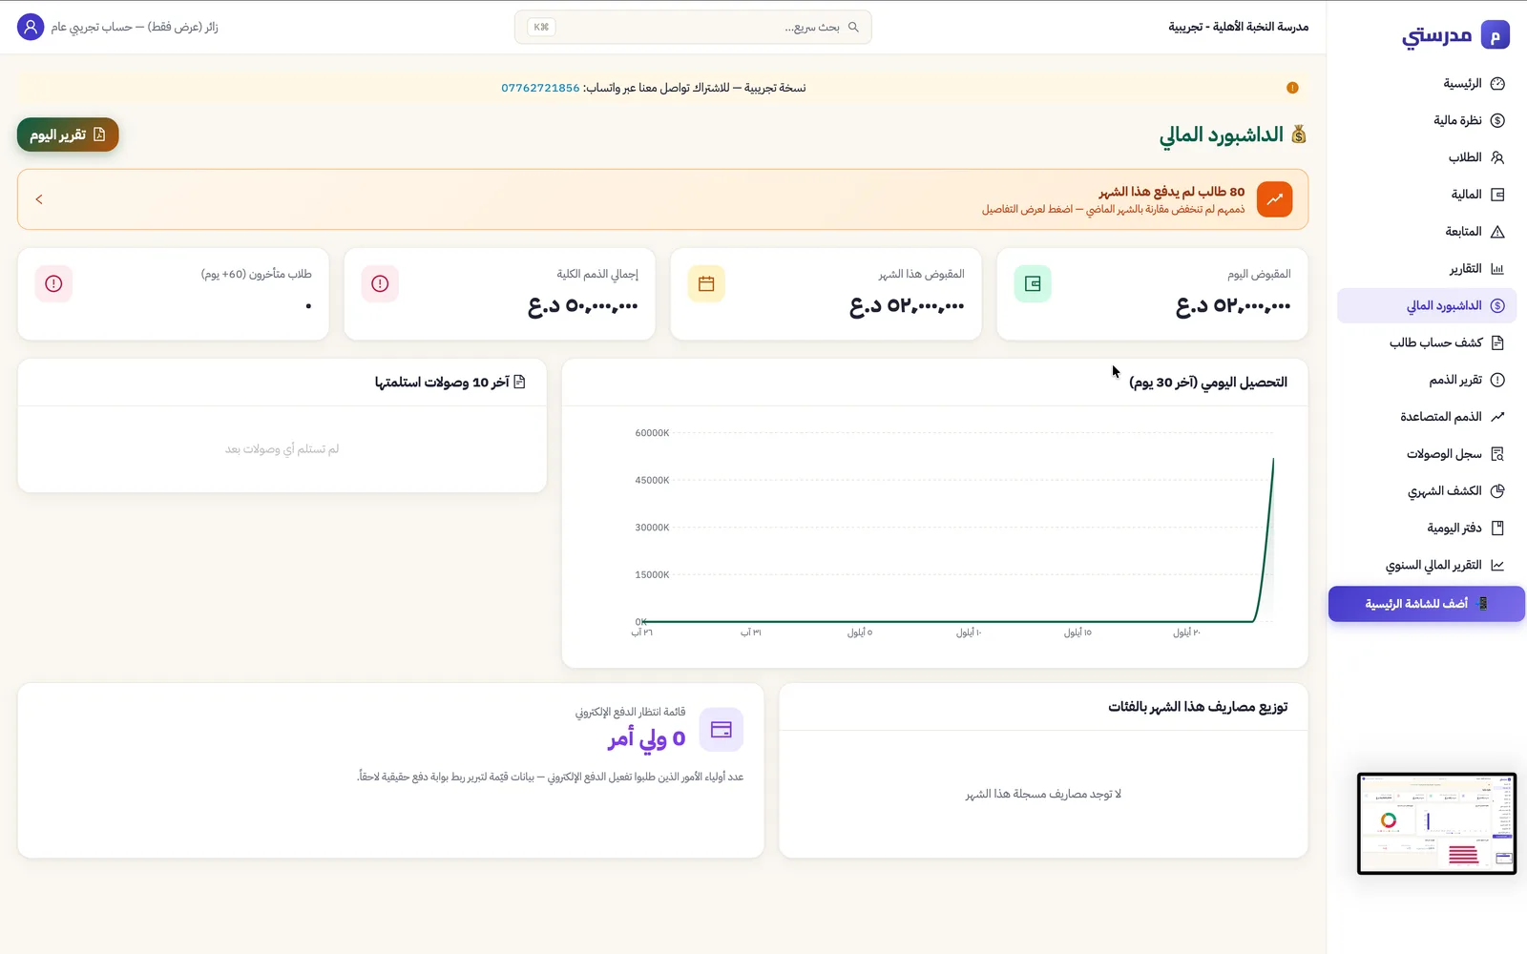This screenshot has height=954, width=1527.
Task: Click آخر 10 وصولات استلمتها heading
Action: pyautogui.click(x=442, y=383)
